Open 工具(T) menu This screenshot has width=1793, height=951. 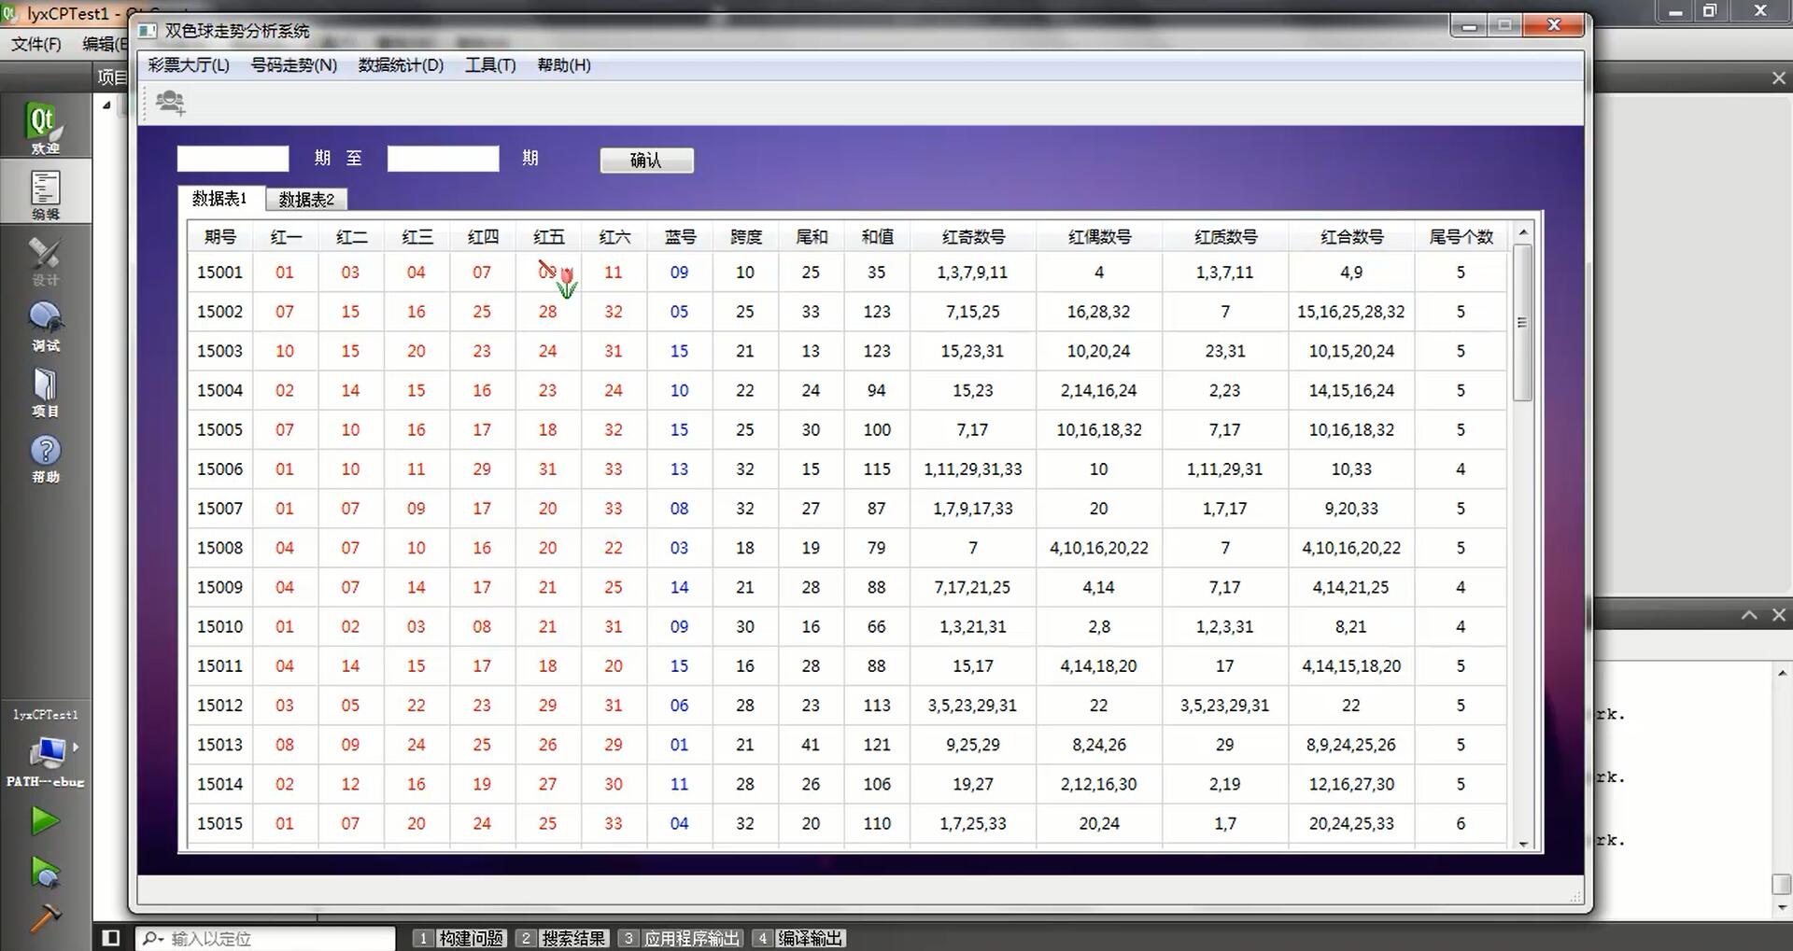490,65
